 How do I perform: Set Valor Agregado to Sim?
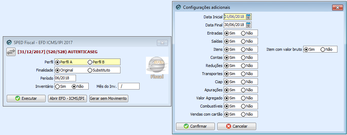pos(230,98)
